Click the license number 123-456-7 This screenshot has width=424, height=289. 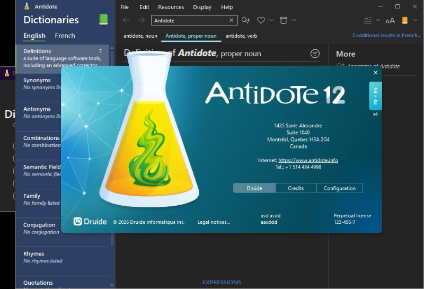click(x=344, y=222)
